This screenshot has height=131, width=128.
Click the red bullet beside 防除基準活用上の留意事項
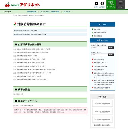click(x=93, y=88)
